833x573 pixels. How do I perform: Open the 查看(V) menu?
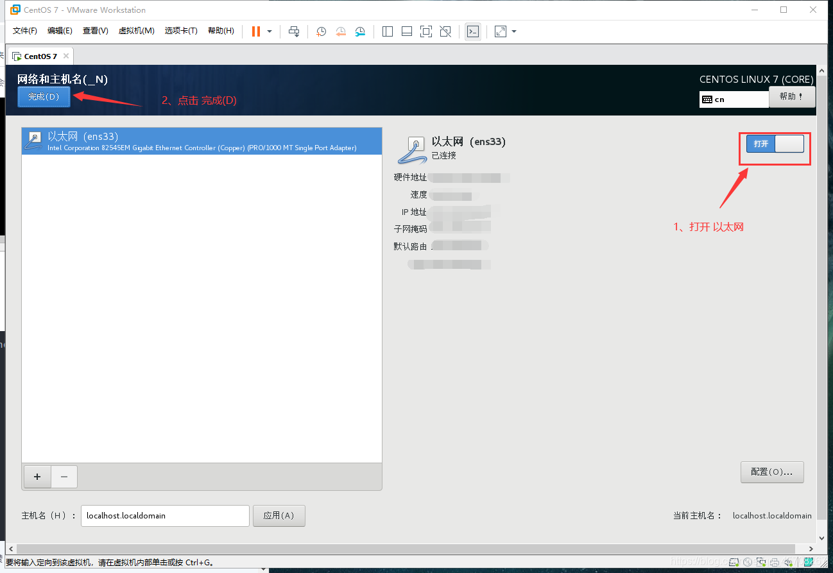point(95,31)
